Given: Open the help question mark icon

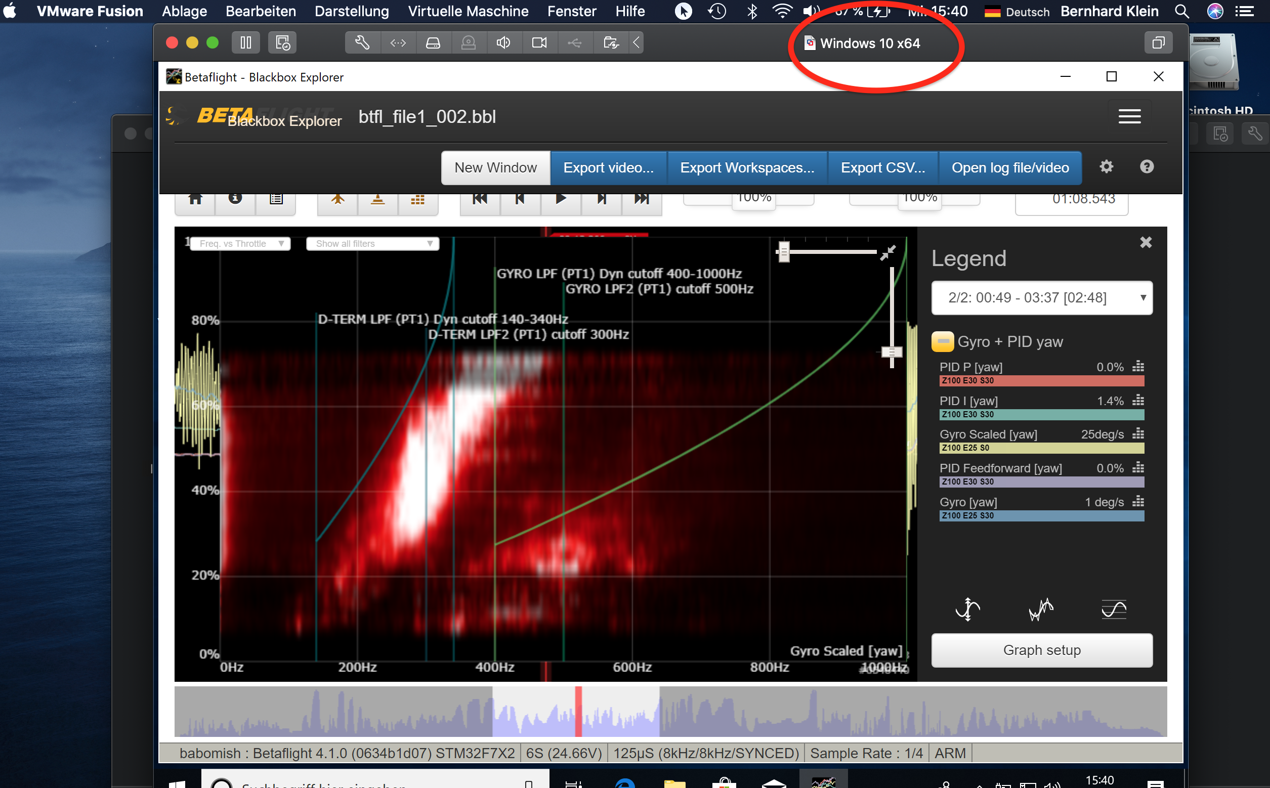Looking at the screenshot, I should (x=1147, y=167).
